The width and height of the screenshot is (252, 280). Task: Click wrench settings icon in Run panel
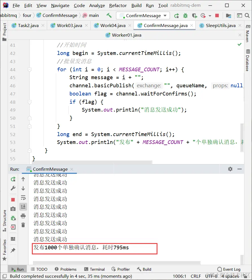point(13,188)
